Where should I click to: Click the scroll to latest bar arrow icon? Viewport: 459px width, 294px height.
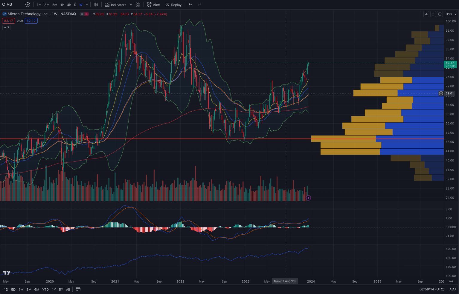[426, 14]
